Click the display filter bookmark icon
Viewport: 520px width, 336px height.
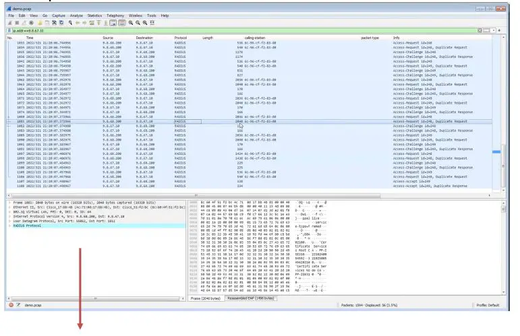click(9, 30)
